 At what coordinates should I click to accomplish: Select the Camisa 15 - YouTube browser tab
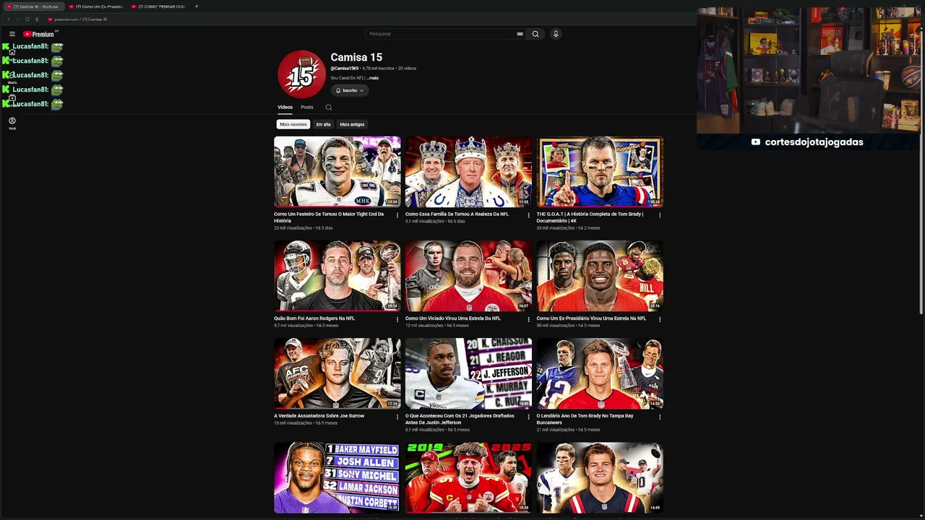[x=33, y=6]
